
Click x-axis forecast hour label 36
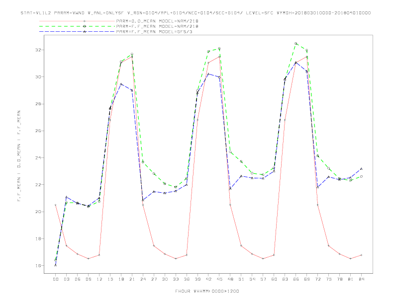coord(187,279)
